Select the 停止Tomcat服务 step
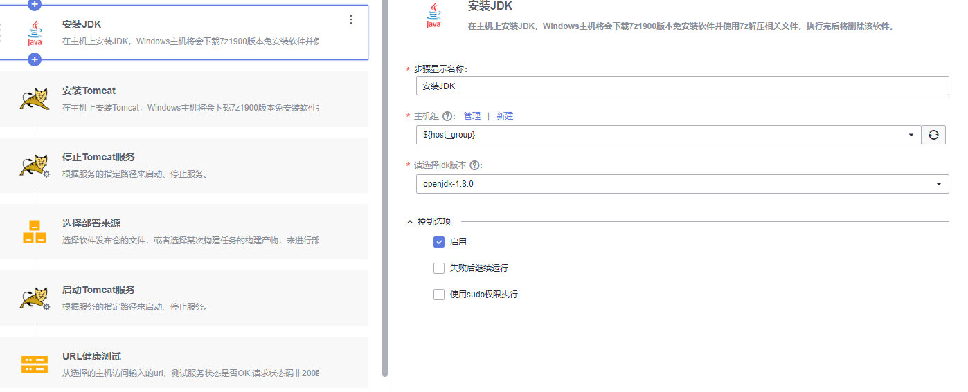 (x=184, y=165)
